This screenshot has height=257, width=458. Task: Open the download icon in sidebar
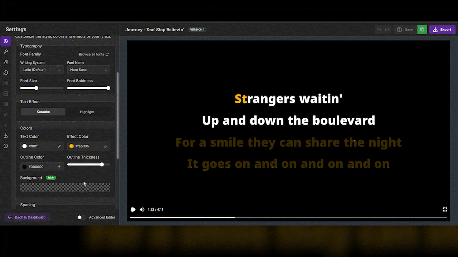pyautogui.click(x=6, y=136)
